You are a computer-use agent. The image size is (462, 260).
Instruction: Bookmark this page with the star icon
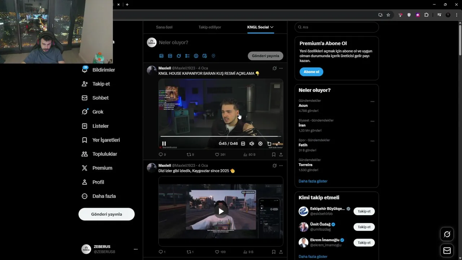click(388, 15)
